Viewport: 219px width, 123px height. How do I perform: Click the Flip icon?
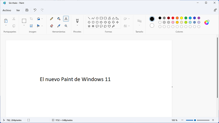pyautogui.click(x=38, y=26)
